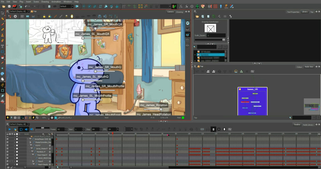Click the green hierarchy icon in Node View toolbar
Viewport: 321px width, 169px height.
point(241,71)
